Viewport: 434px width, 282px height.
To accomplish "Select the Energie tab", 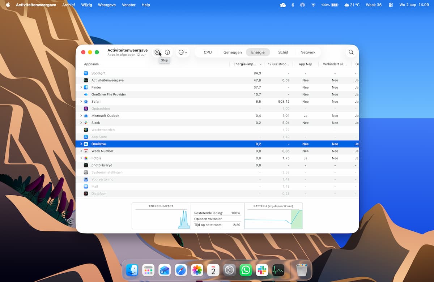I will [258, 52].
